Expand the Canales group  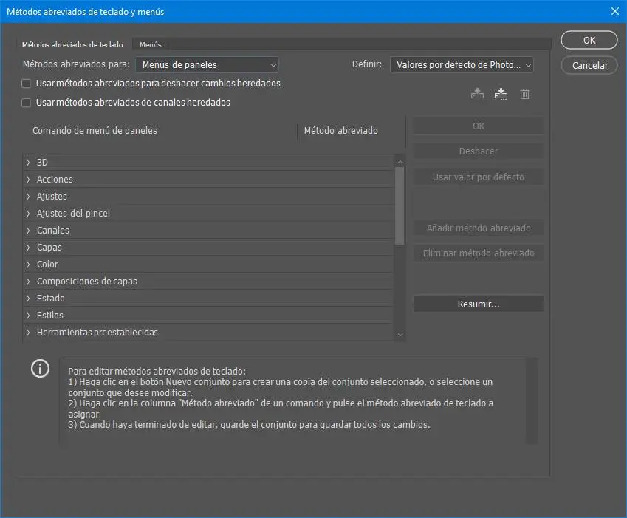click(28, 231)
